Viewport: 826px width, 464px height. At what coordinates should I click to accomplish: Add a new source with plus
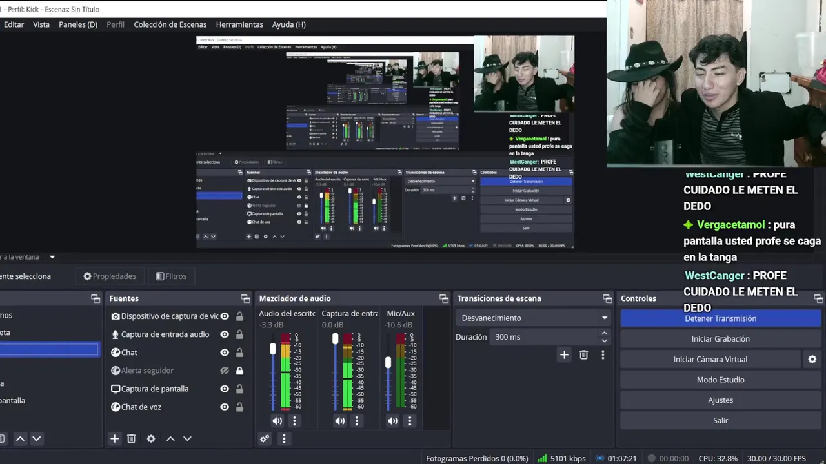click(x=114, y=439)
